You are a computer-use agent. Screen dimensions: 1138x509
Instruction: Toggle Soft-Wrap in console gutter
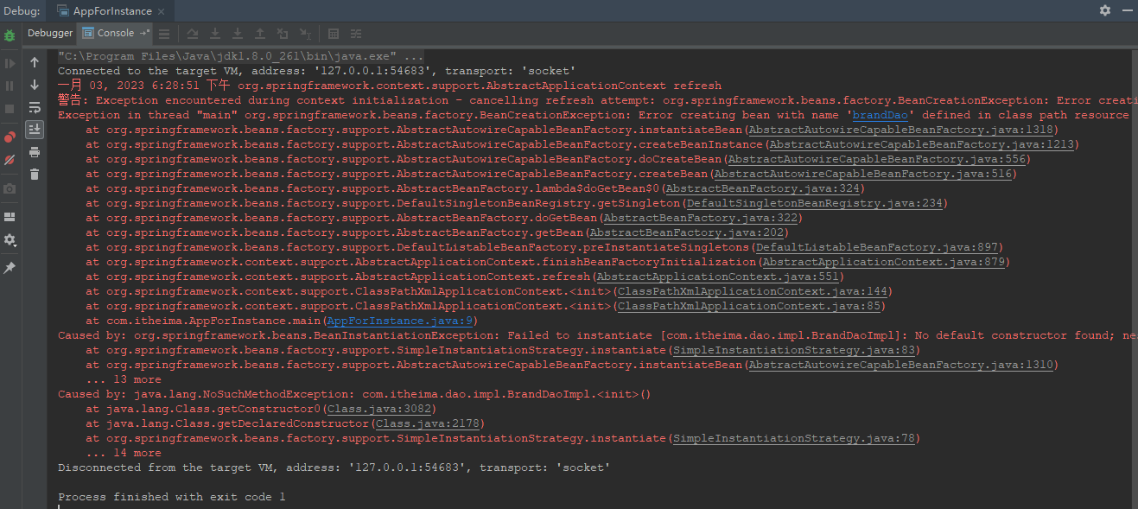tap(35, 107)
